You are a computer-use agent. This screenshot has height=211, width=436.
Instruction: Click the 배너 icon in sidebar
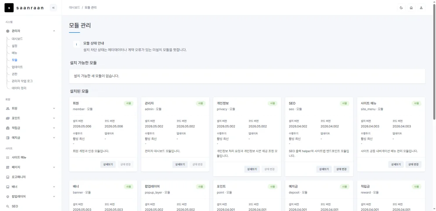[x=8, y=187]
